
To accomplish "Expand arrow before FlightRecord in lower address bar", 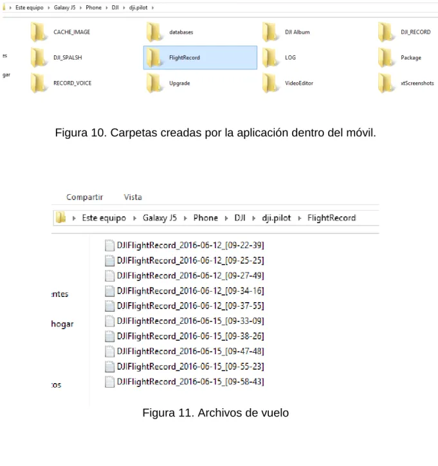I will point(300,218).
